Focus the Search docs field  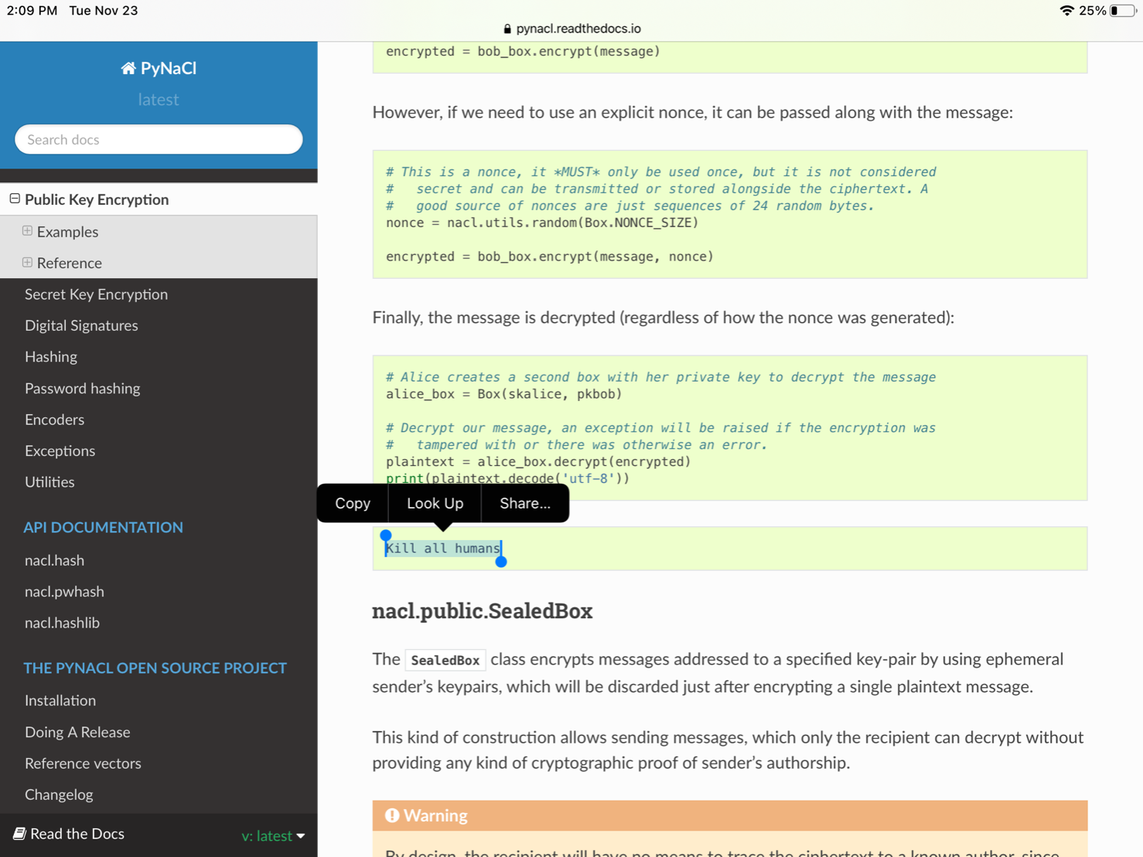(x=159, y=140)
